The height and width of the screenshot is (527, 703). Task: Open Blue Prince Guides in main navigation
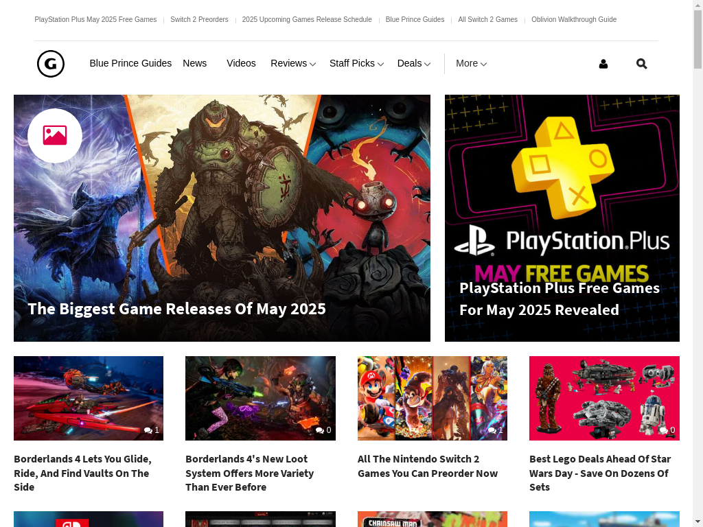coord(130,64)
